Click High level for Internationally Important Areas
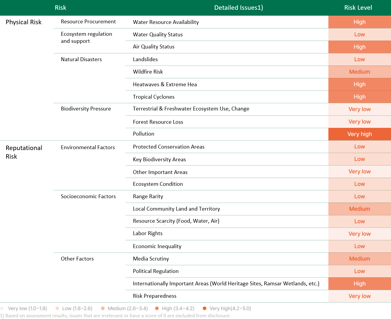Image resolution: width=391 pixels, height=319 pixels. 360,284
